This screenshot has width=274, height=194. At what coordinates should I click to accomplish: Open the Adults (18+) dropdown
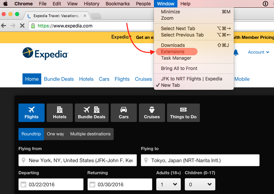pos(168,184)
